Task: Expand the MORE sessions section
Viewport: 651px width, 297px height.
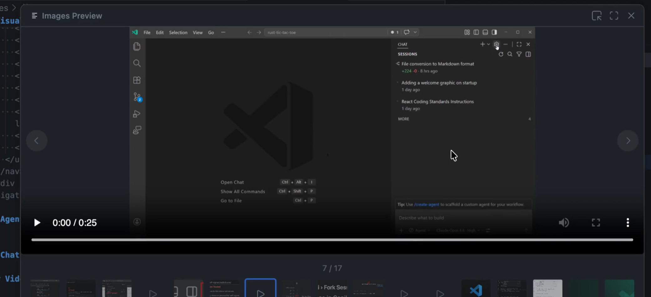Action: pyautogui.click(x=404, y=119)
